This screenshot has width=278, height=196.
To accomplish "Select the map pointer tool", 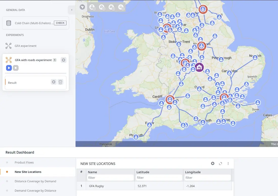I will 82,7.
